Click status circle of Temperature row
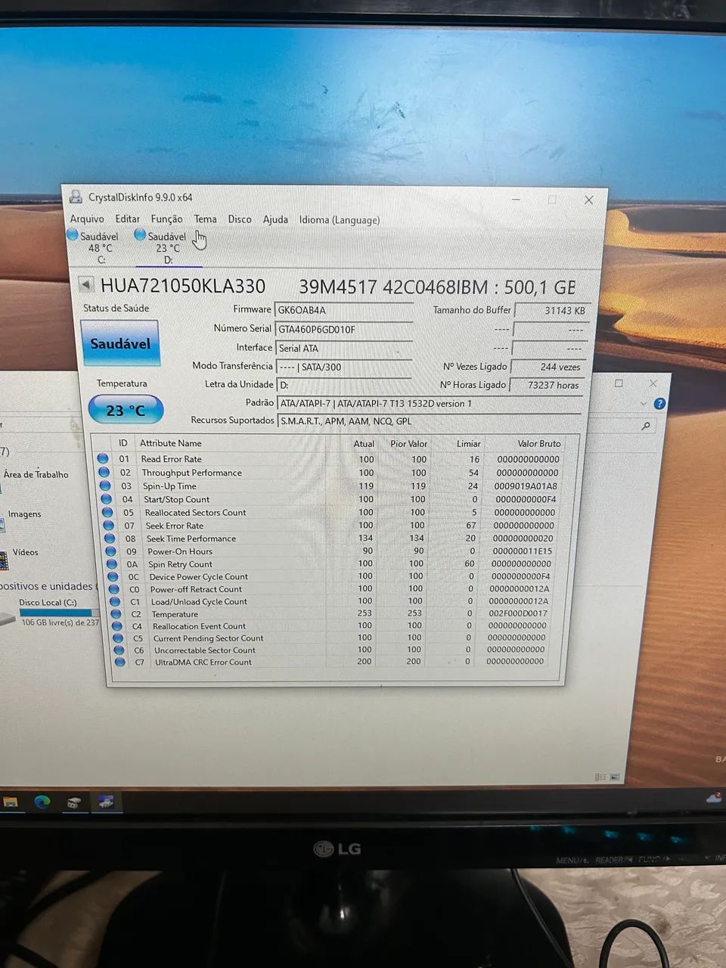726x968 pixels. pos(116,613)
